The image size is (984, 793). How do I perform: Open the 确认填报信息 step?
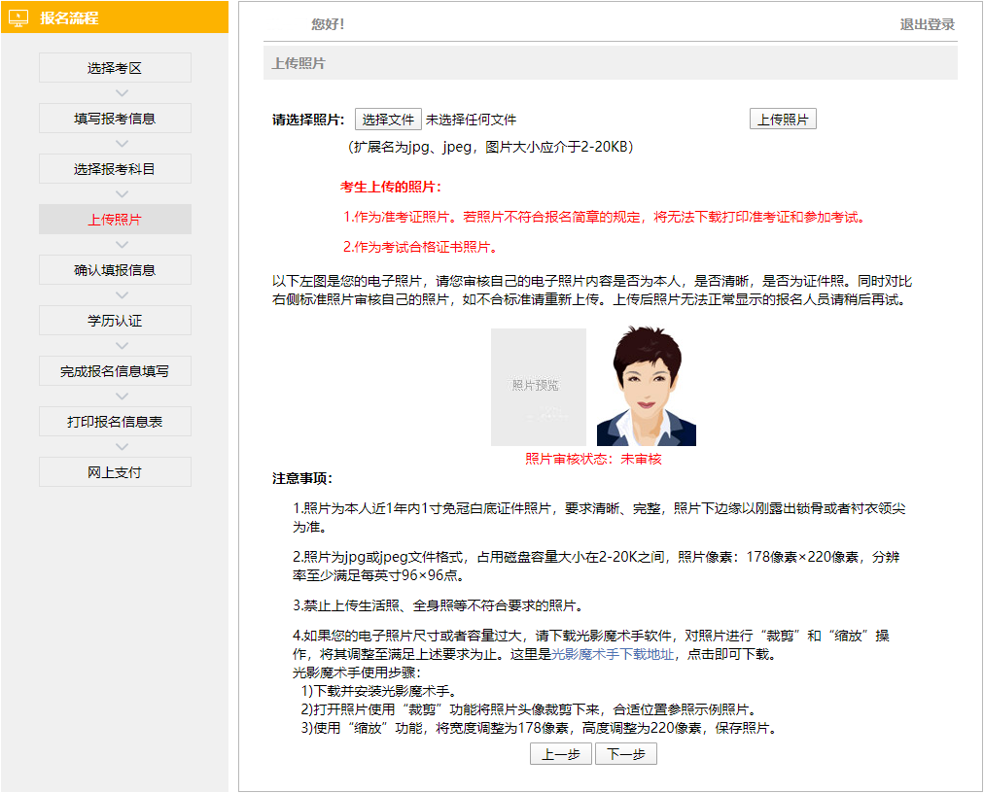tap(115, 270)
